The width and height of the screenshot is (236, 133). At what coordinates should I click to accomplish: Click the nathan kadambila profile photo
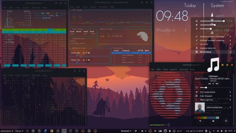pyautogui.click(x=200, y=108)
